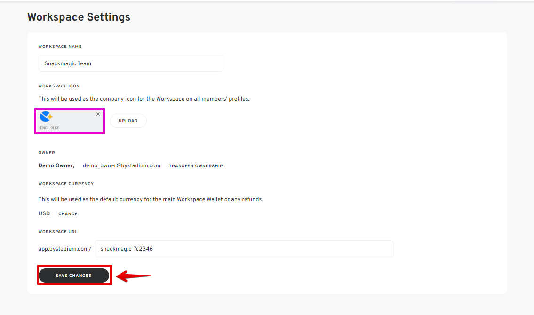Image resolution: width=534 pixels, height=315 pixels.
Task: Click the WORKSPACE ICON section label
Action: (x=59, y=87)
